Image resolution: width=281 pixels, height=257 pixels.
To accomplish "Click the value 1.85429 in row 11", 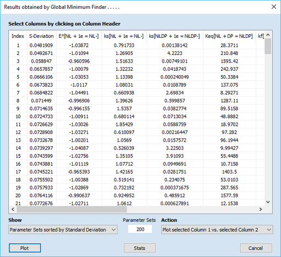I will (124, 124).
